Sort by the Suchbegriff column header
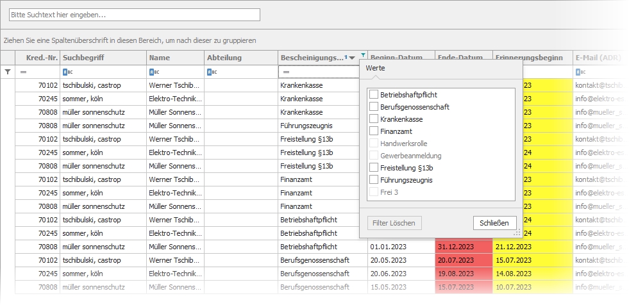This screenshot has height=305, width=629. point(83,58)
